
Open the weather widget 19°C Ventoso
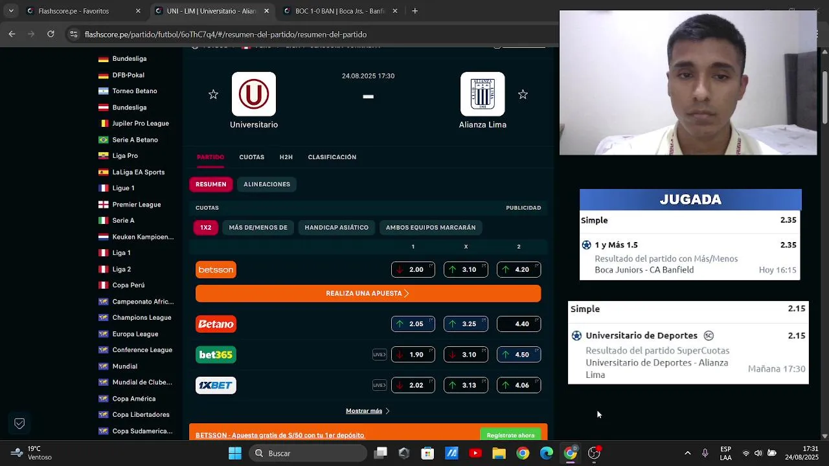(31, 453)
